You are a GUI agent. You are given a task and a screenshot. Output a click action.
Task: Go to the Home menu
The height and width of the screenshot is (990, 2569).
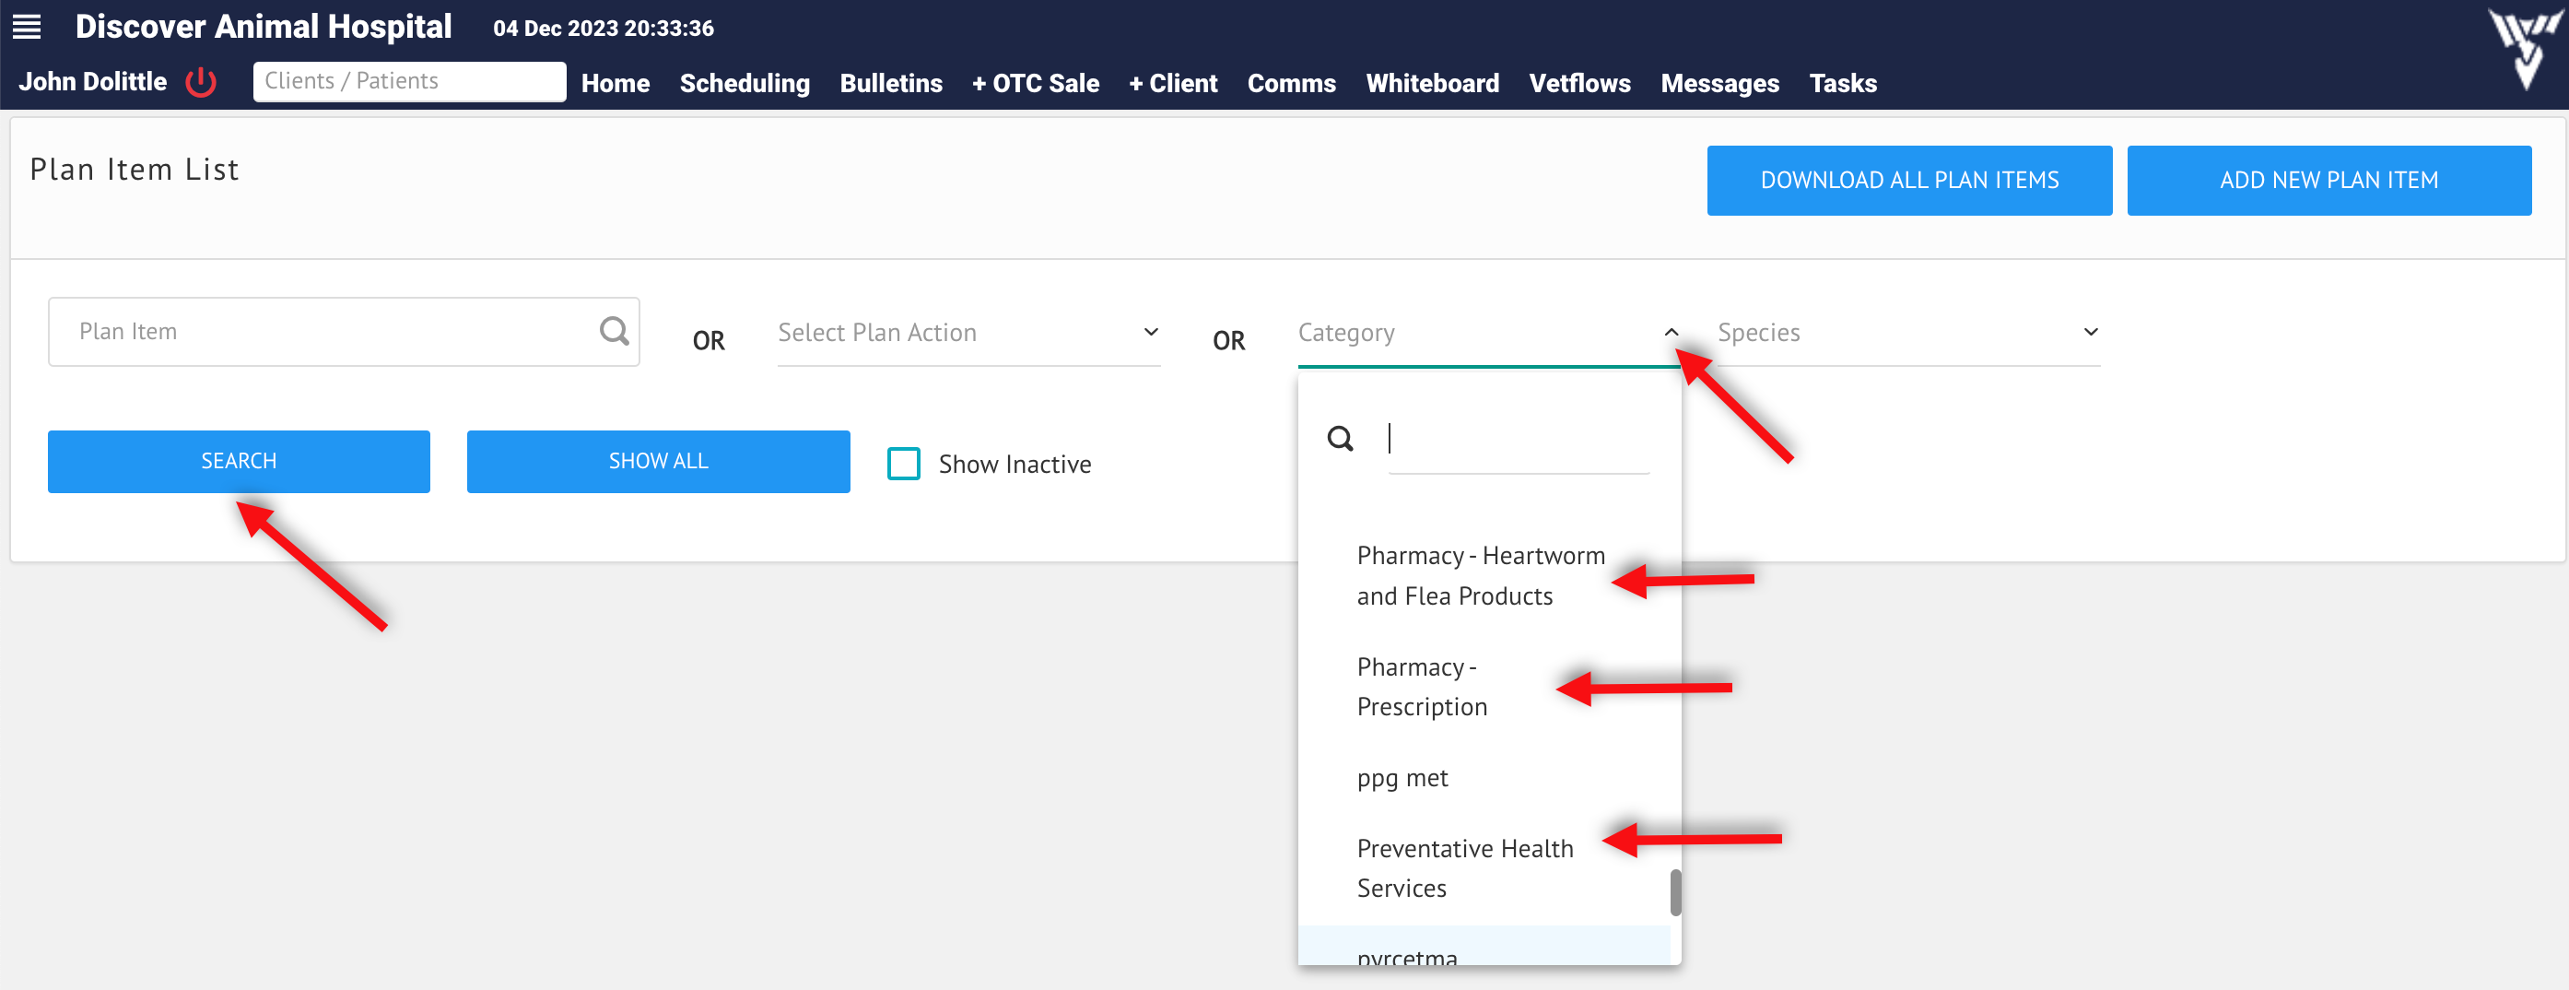616,83
